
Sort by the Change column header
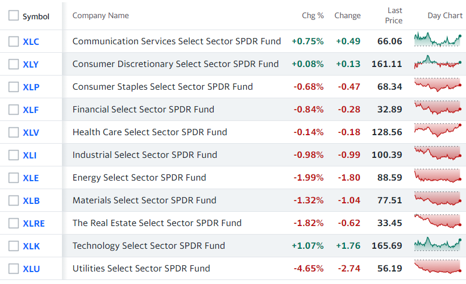coord(347,16)
